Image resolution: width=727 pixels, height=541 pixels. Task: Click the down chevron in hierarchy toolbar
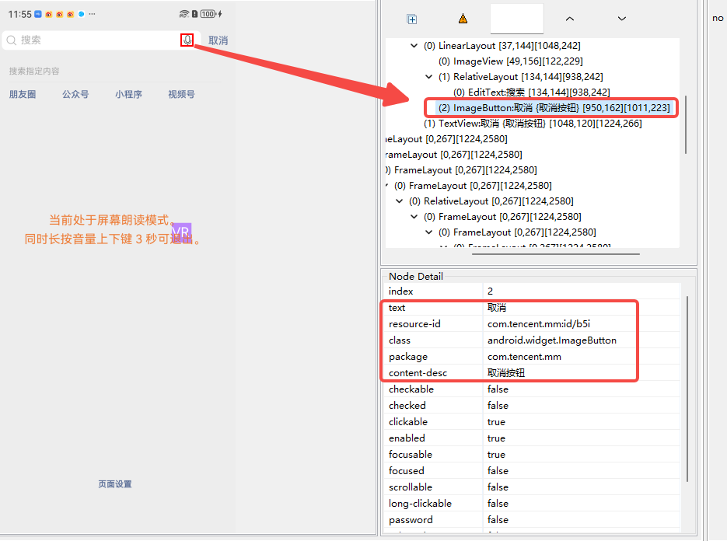[622, 19]
